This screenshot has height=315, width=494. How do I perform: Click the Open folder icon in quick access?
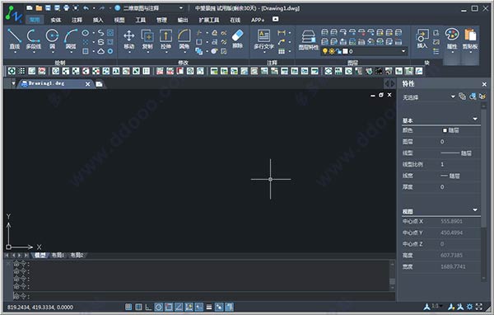click(x=39, y=8)
